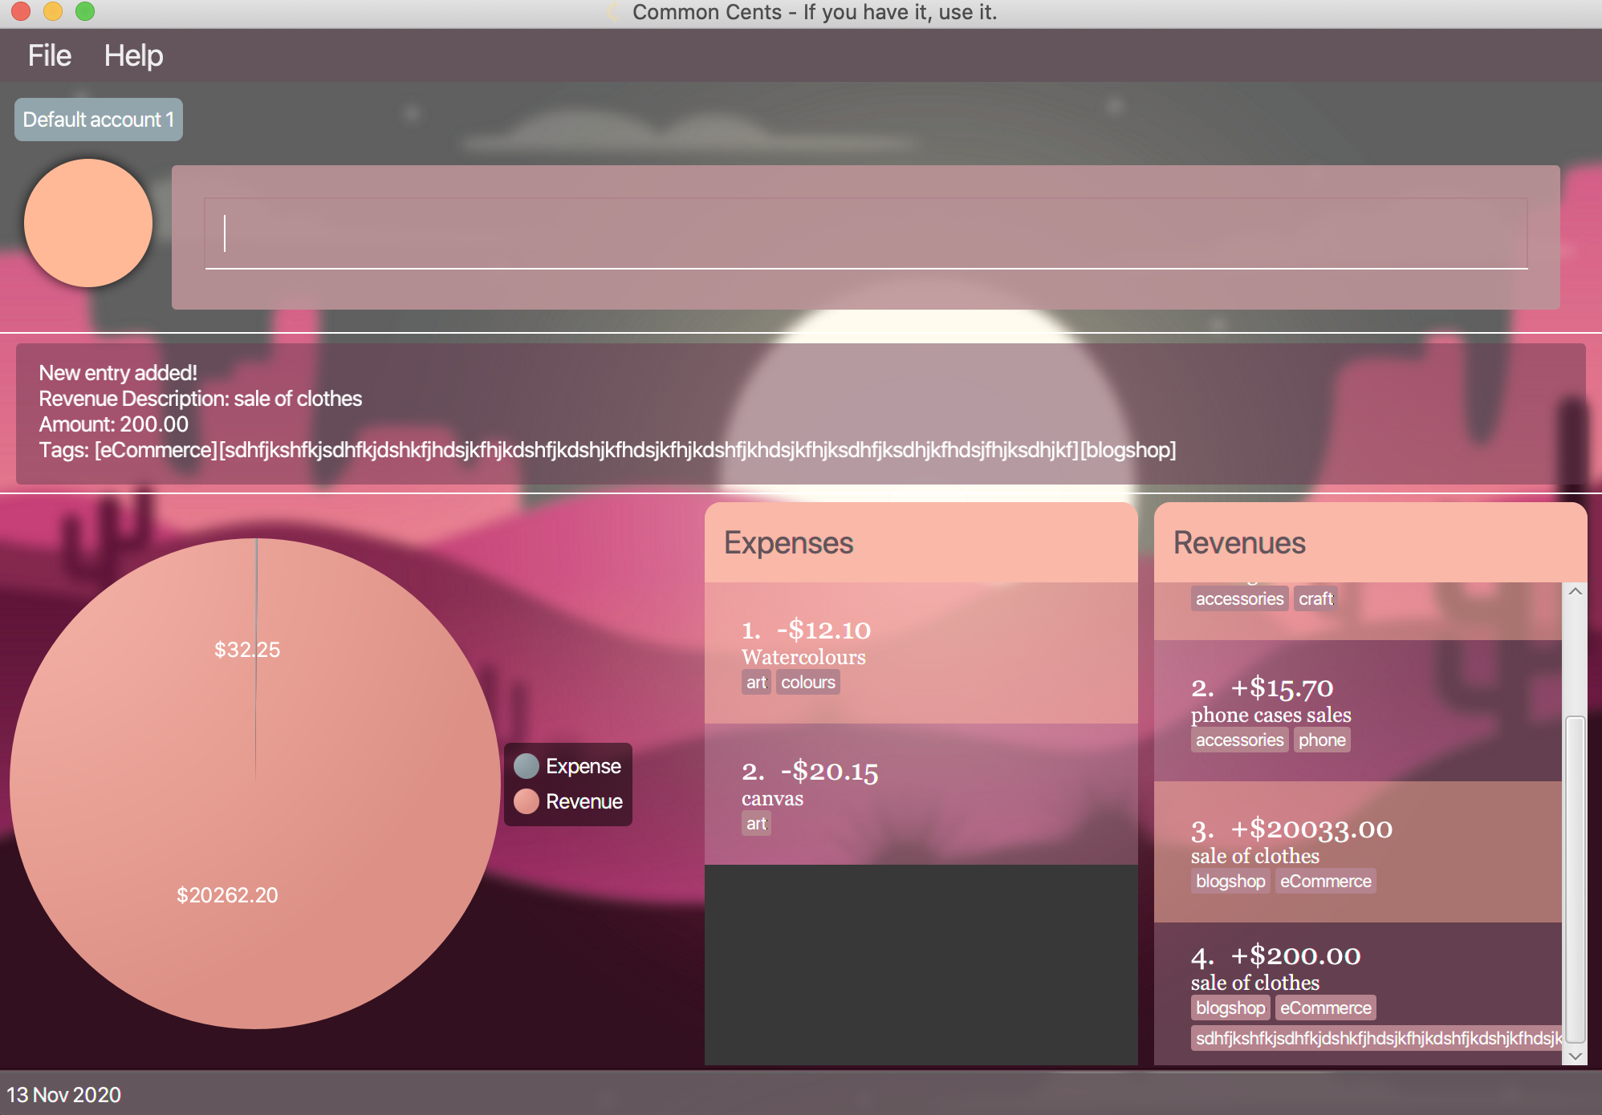Click the Revenues list scrollbar thumb
Viewport: 1602px width, 1115px height.
(1575, 878)
